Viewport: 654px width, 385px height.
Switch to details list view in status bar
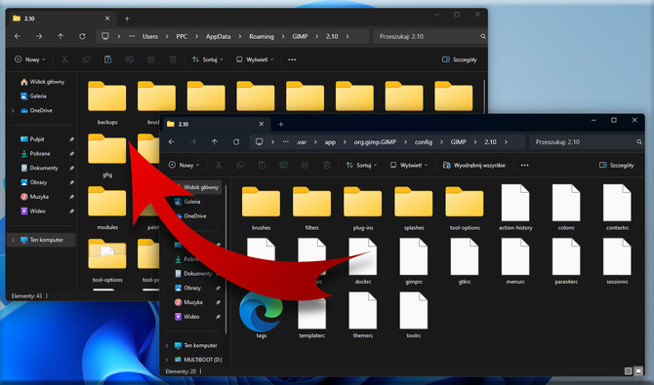[629, 370]
